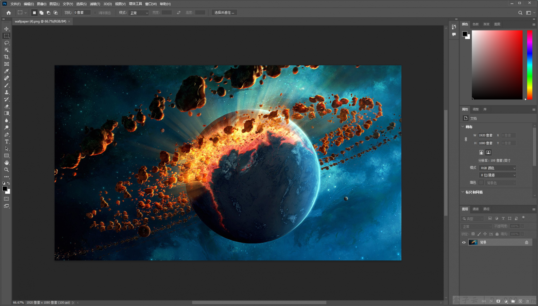Click the foreground color swatch in toolbar
Image resolution: width=538 pixels, height=306 pixels.
pyautogui.click(x=5, y=189)
